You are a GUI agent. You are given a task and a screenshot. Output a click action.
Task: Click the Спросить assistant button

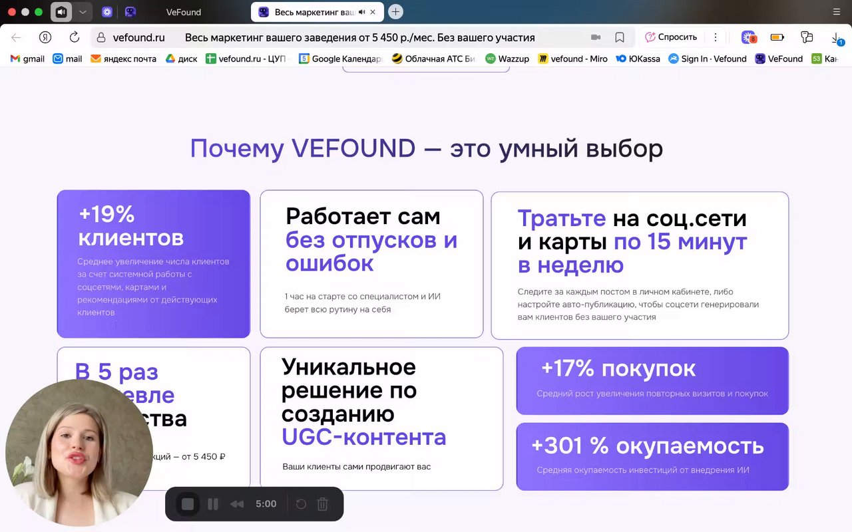671,37
